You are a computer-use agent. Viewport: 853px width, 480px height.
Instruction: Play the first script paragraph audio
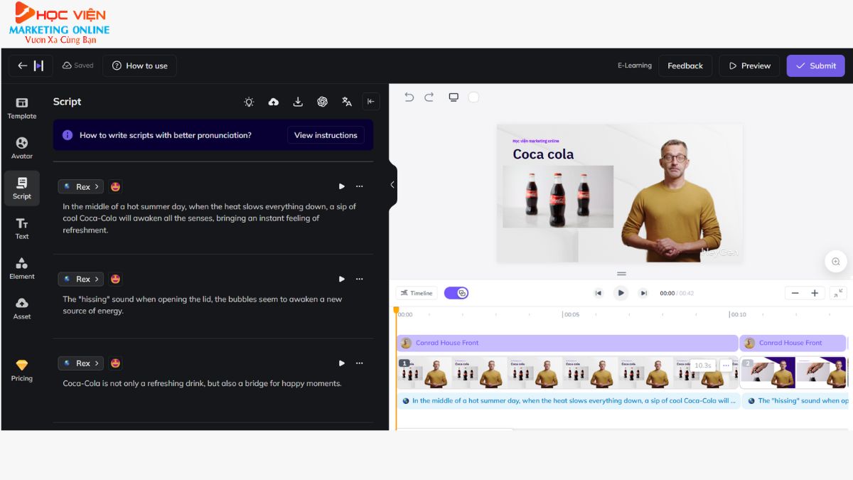[x=341, y=186]
